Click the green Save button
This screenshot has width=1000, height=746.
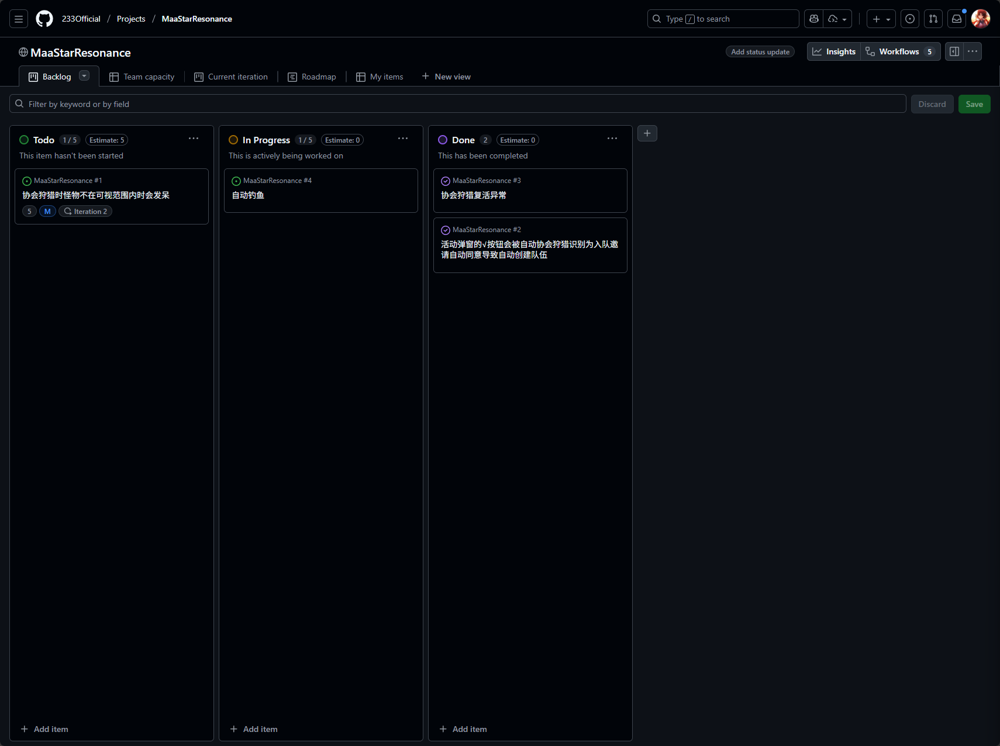(x=974, y=104)
